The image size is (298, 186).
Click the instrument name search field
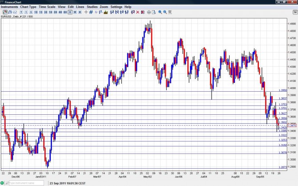(26, 183)
